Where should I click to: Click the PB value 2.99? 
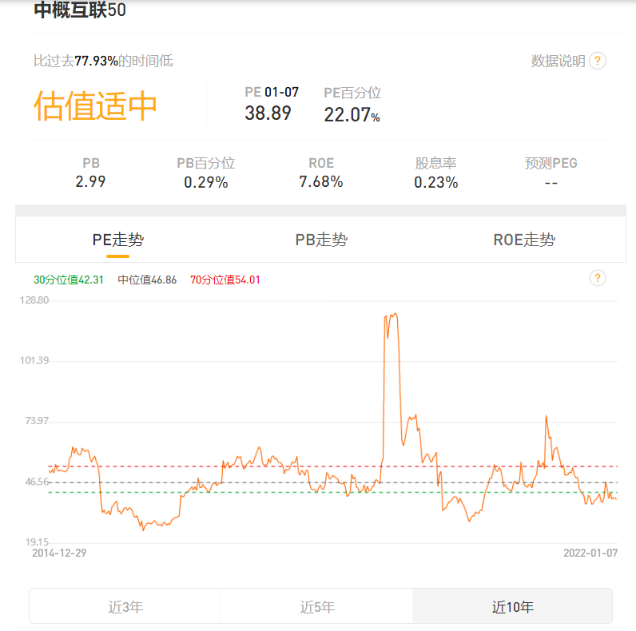pos(90,181)
